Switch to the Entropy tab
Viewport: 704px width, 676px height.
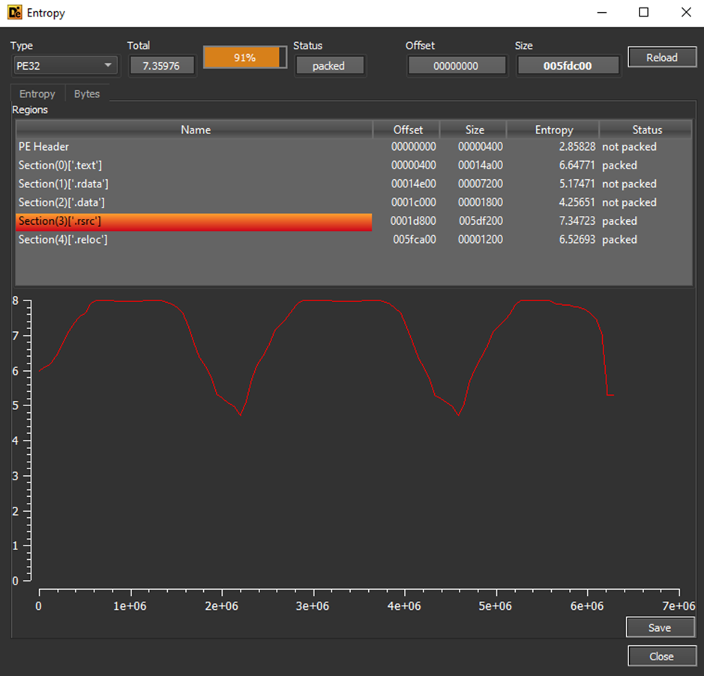click(x=37, y=94)
